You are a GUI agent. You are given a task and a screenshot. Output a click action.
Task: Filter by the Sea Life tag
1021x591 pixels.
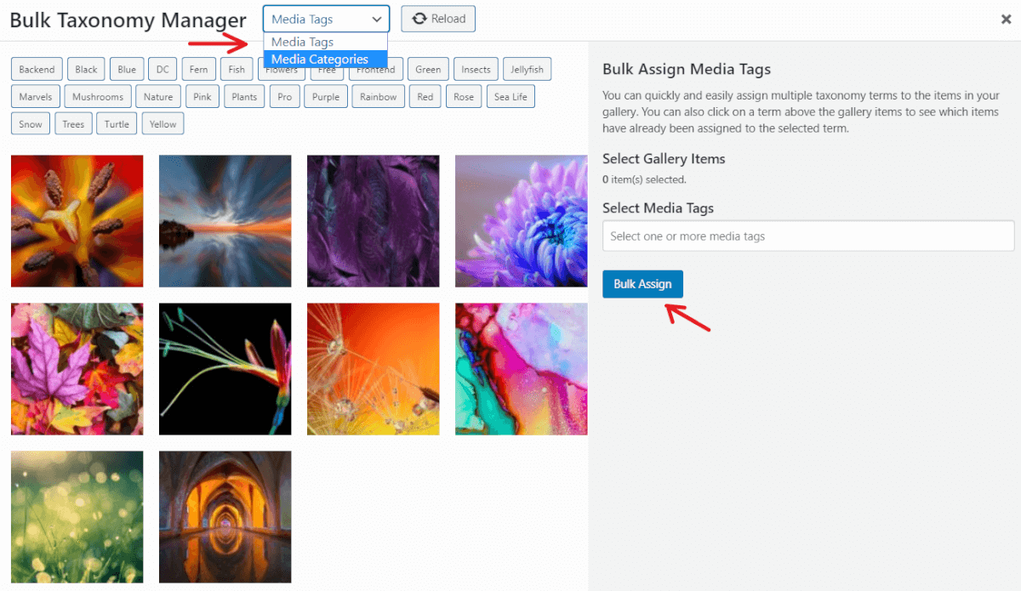point(510,97)
